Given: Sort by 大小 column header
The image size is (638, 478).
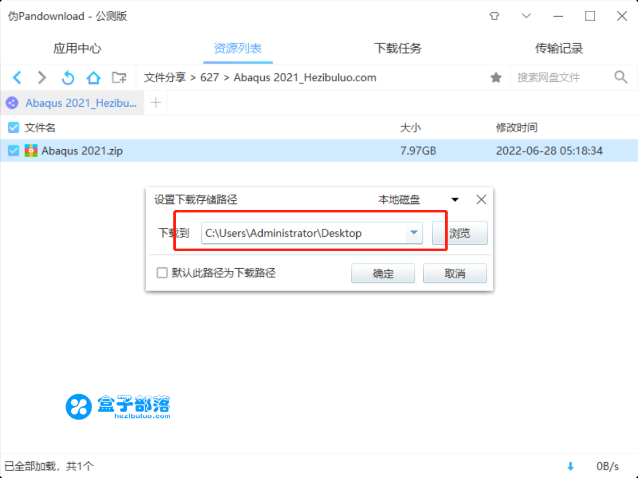Looking at the screenshot, I should click(410, 127).
